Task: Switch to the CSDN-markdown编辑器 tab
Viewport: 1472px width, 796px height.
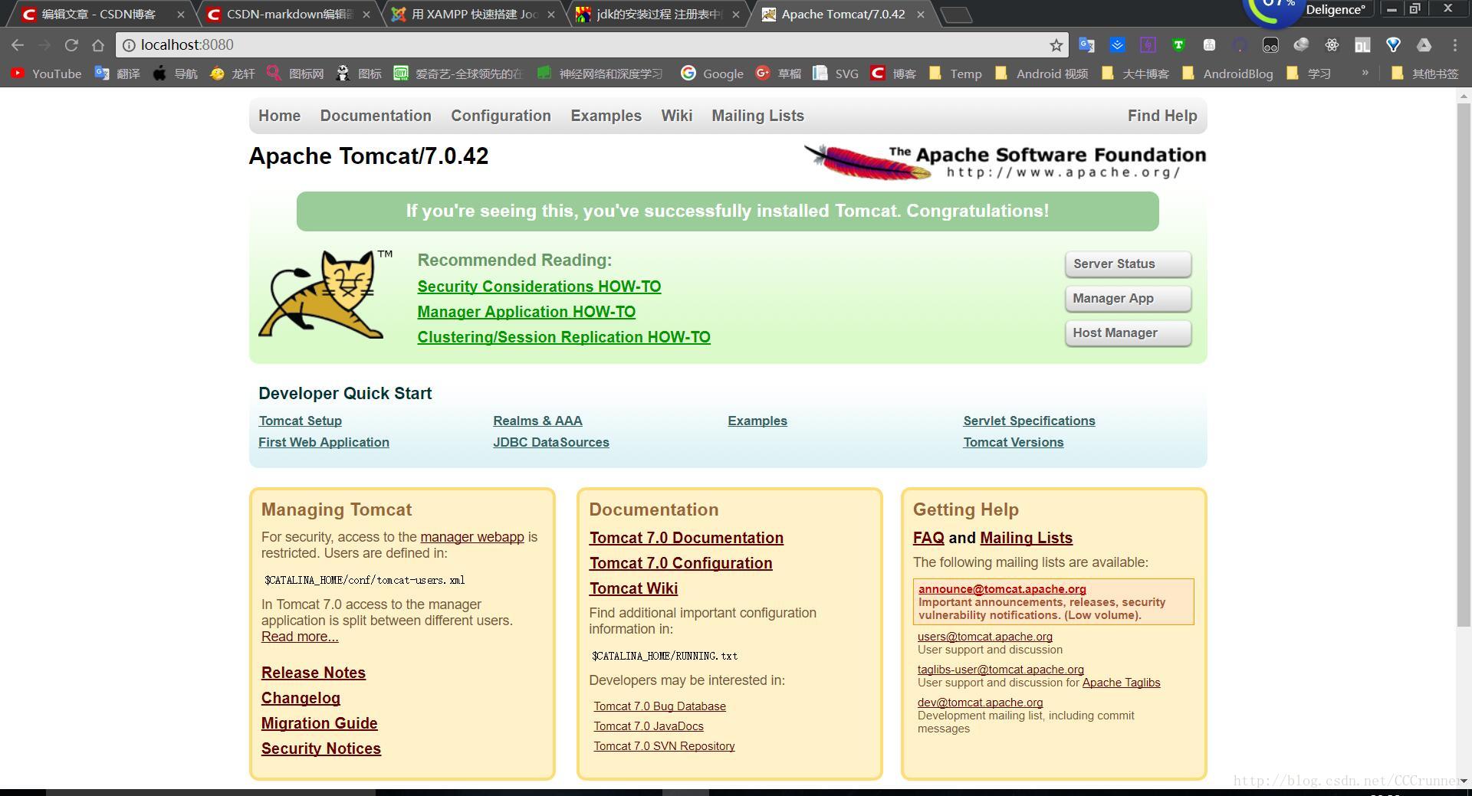Action: point(288,14)
